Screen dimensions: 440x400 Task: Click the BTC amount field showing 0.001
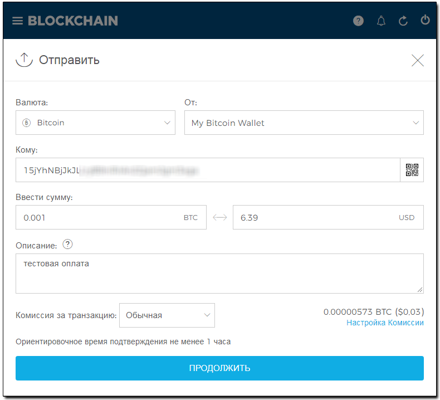(111, 217)
